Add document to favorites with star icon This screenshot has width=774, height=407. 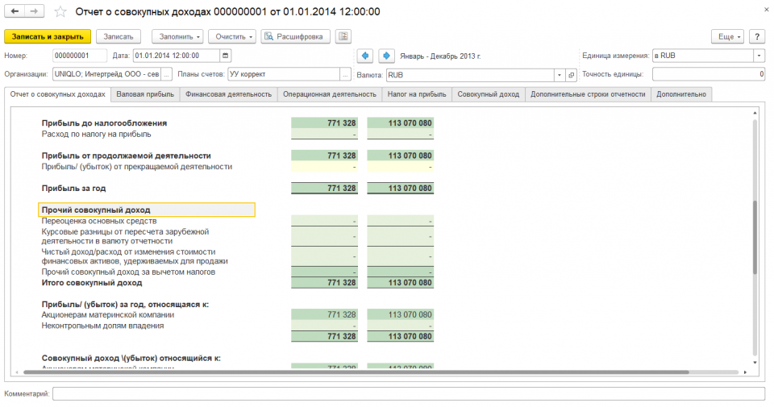[x=60, y=11]
